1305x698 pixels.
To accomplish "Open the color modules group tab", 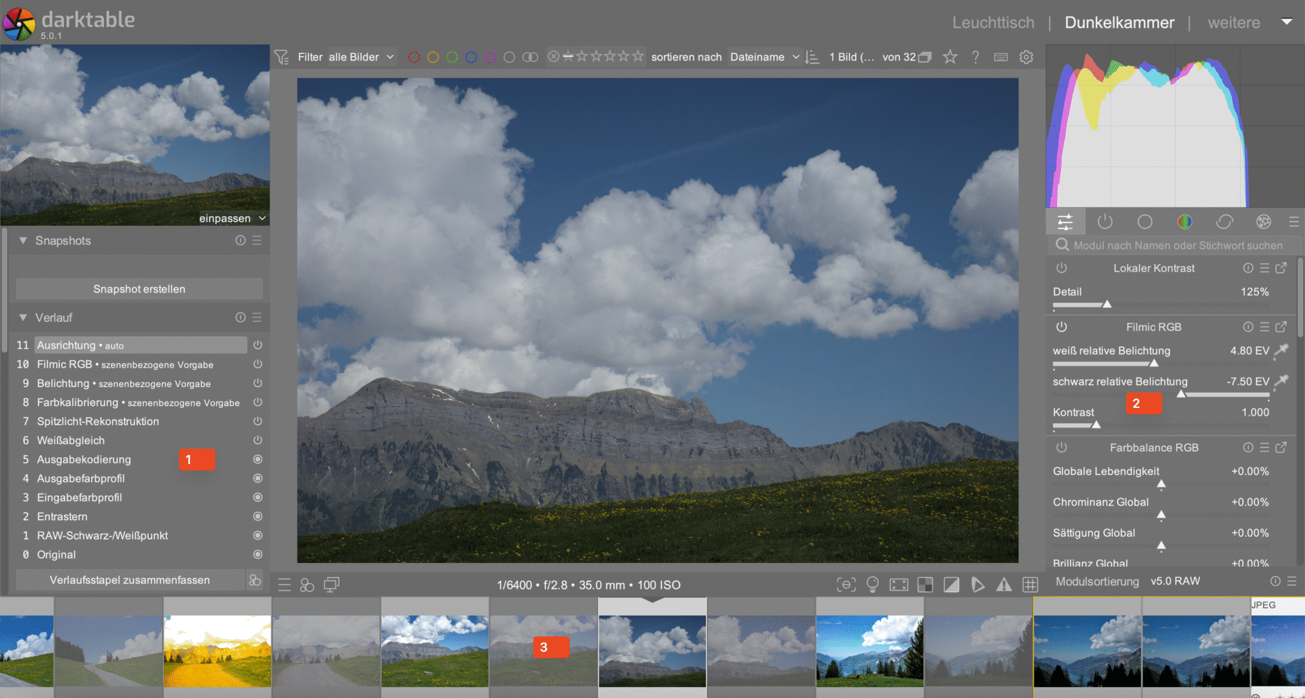I will 1185,222.
